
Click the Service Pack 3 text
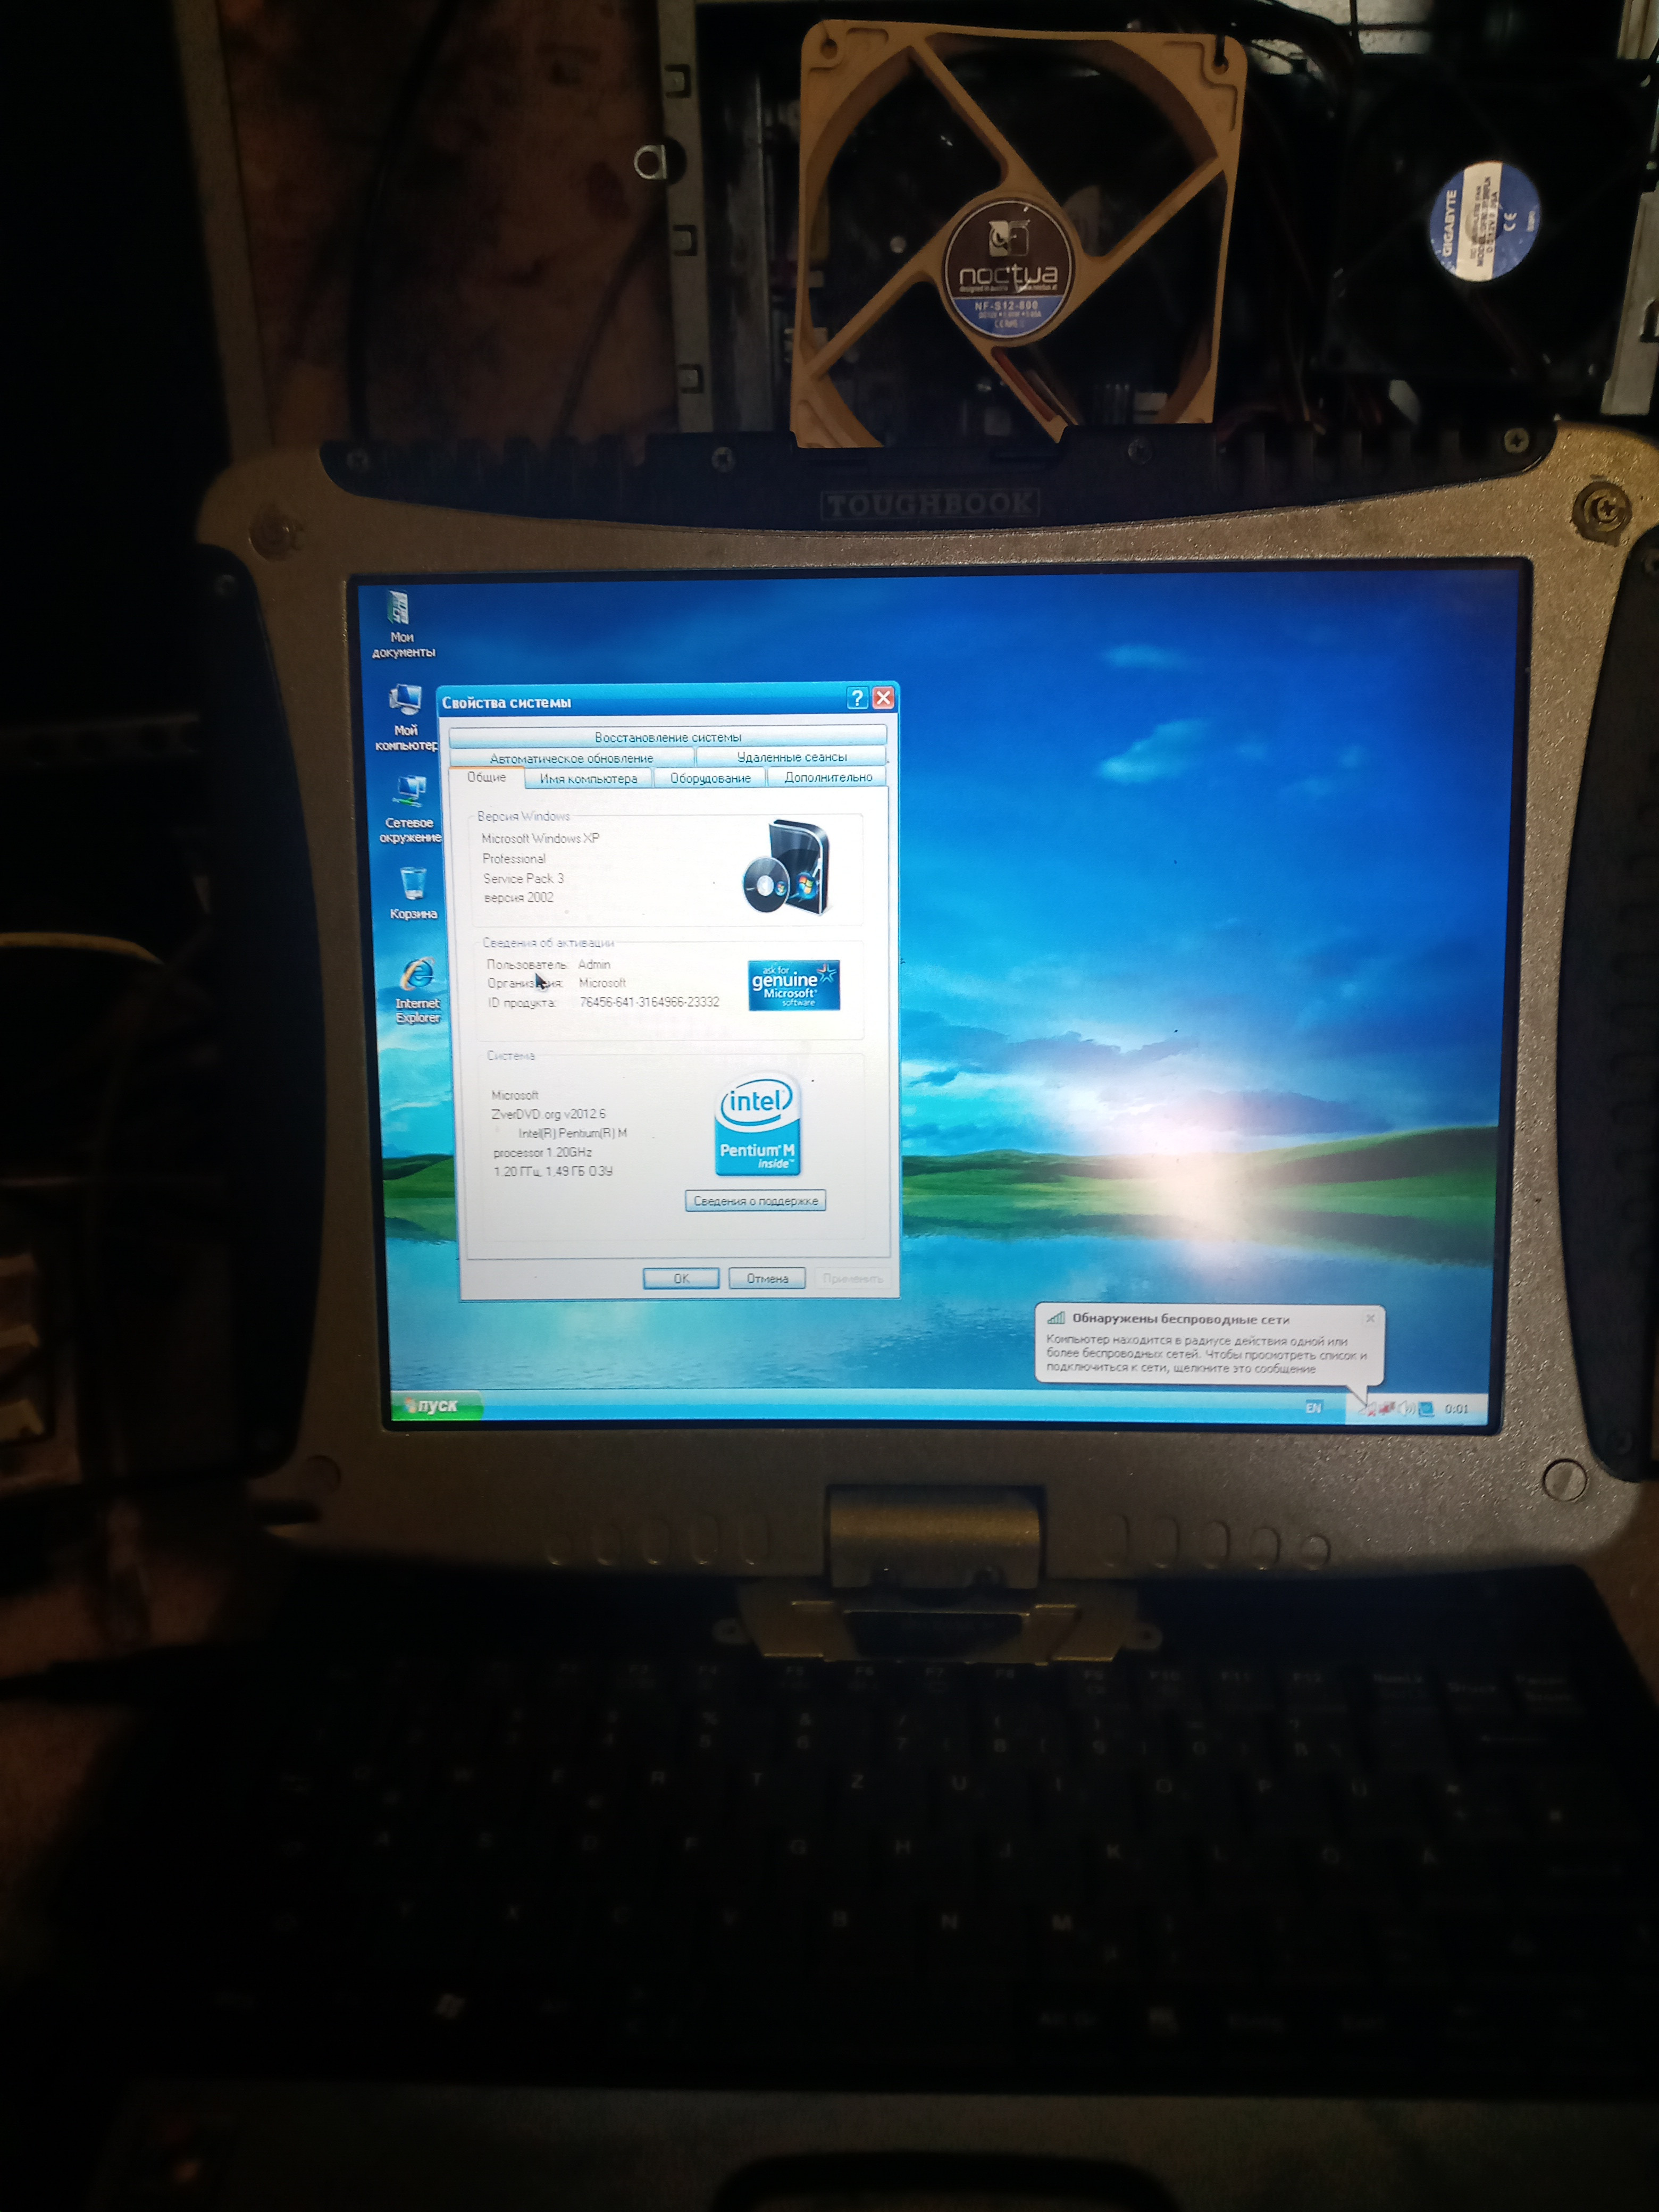(523, 878)
